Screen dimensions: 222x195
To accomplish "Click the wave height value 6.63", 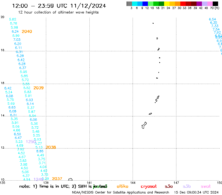I will 12,107.
